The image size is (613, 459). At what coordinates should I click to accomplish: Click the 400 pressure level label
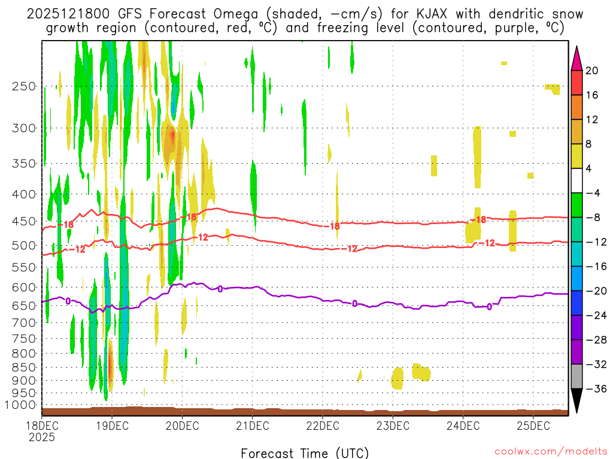pyautogui.click(x=24, y=194)
